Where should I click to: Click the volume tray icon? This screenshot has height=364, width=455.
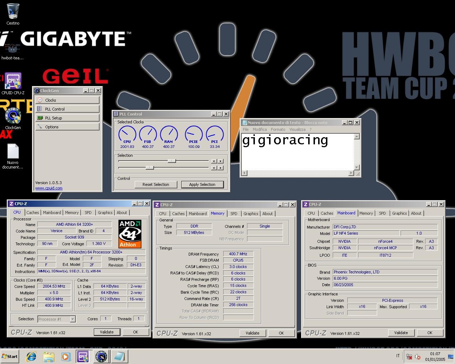[418, 357]
